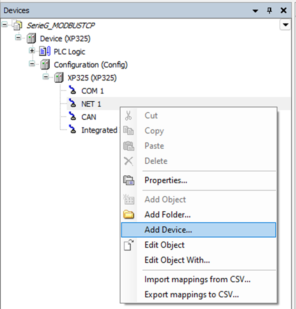Click the Properties icon in context menu
The height and width of the screenshot is (309, 296).
click(x=128, y=180)
